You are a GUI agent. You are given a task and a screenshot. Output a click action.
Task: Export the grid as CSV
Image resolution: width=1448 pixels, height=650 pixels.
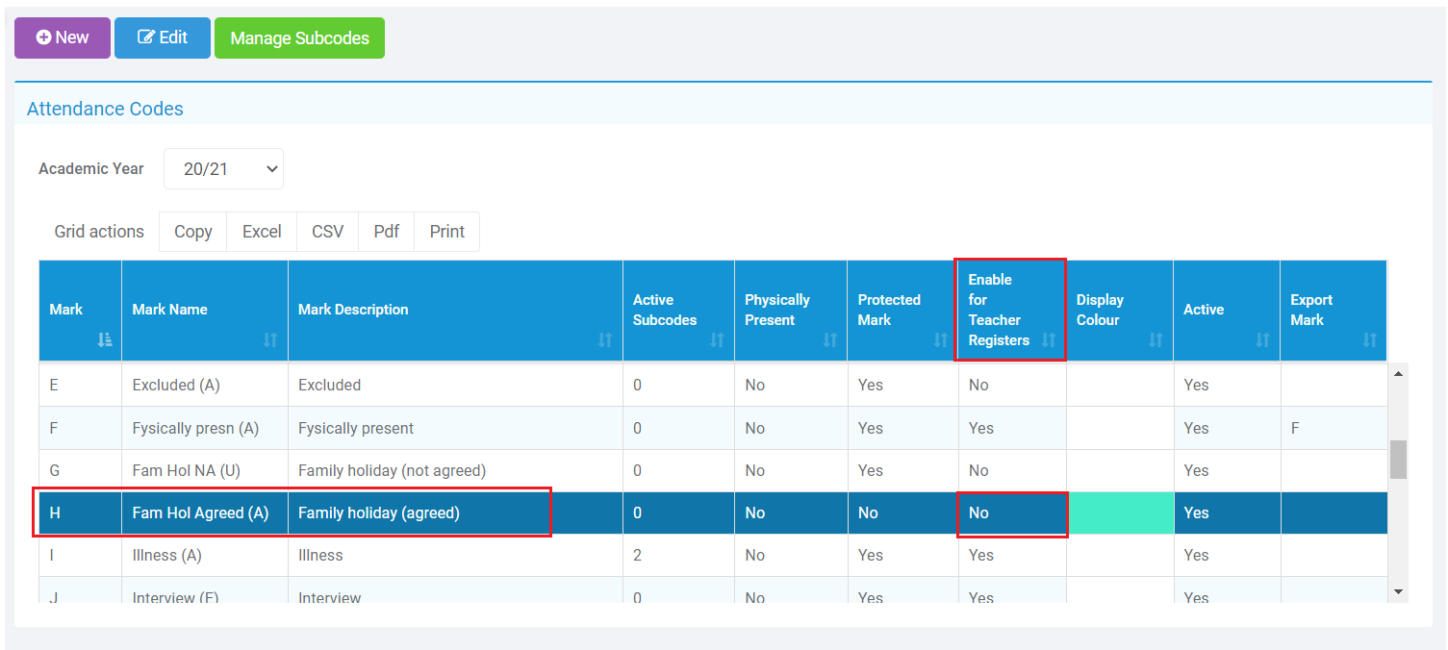pyautogui.click(x=327, y=232)
